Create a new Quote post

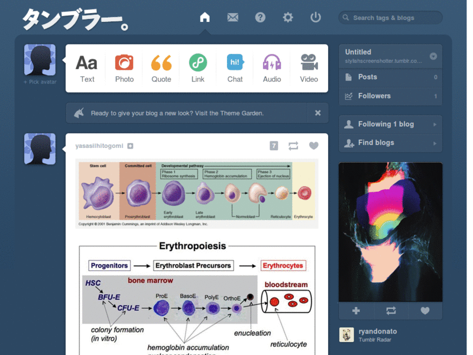[x=161, y=69]
